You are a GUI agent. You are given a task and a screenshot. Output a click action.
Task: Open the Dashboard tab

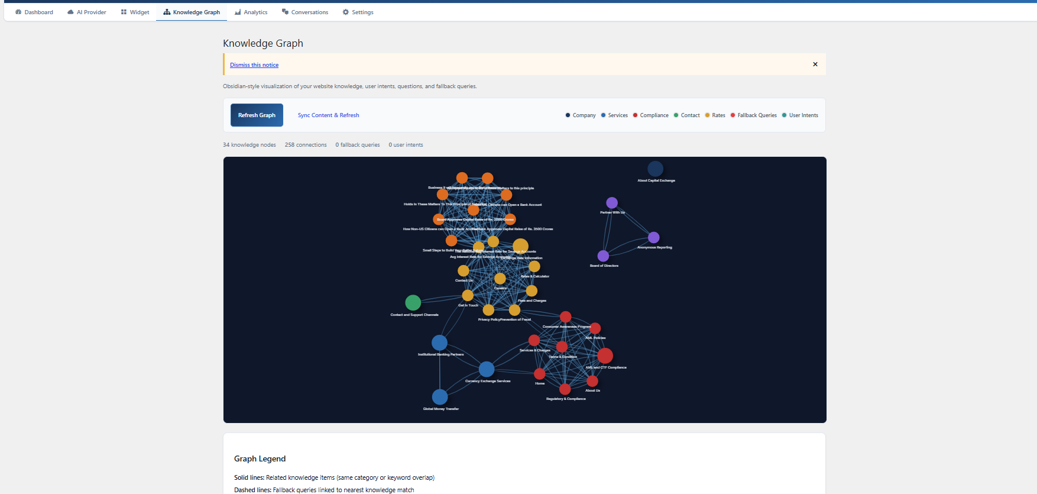pyautogui.click(x=34, y=12)
